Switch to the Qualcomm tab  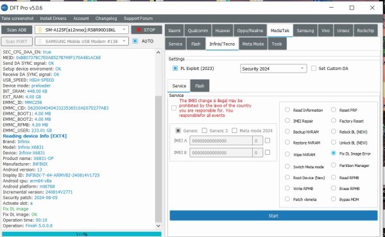[x=198, y=30]
